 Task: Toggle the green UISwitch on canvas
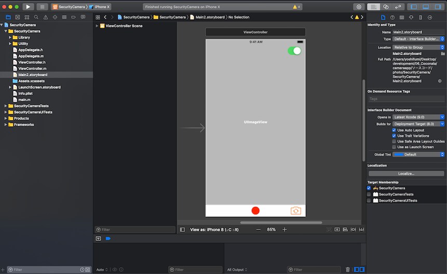click(x=294, y=51)
